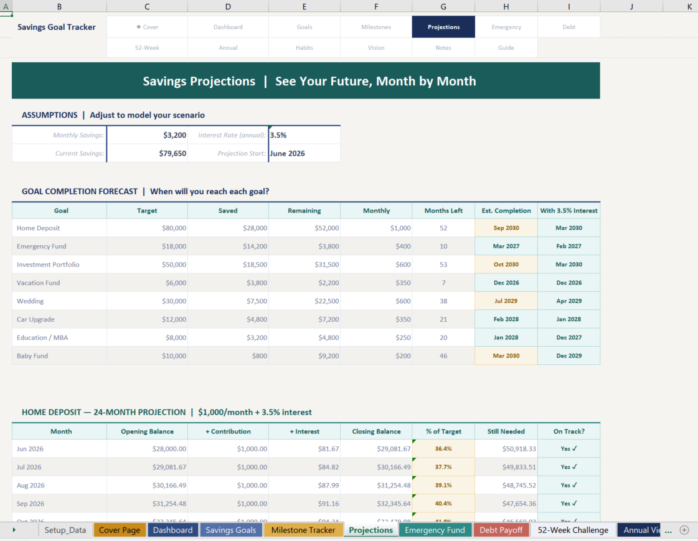Switch to Setup_Data sheet tab
The width and height of the screenshot is (698, 541).
click(65, 530)
